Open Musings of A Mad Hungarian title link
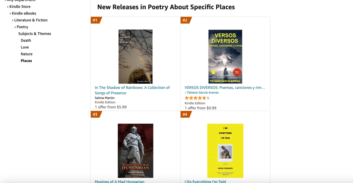Screen dimensions: 353x183 119,181
